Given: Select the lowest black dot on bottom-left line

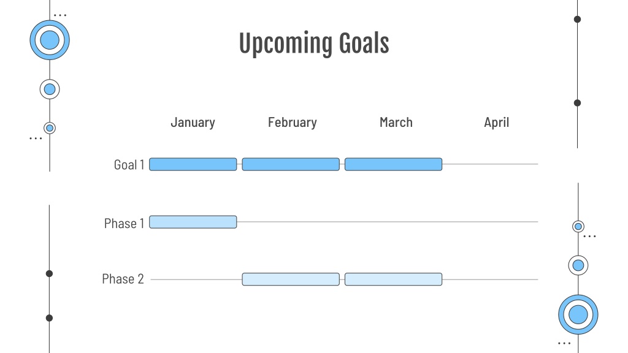Looking at the screenshot, I should coord(49,318).
